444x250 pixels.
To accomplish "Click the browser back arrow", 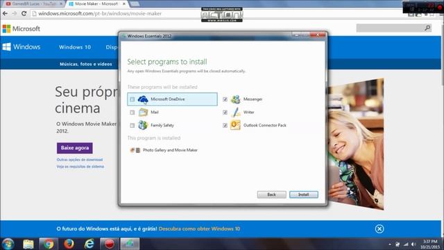I will (5, 13).
